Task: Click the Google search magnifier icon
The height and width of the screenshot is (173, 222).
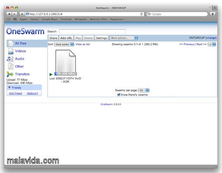Action: pyautogui.click(x=149, y=14)
